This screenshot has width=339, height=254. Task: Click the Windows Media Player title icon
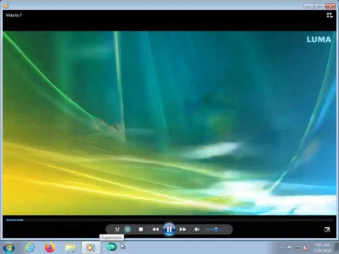pos(6,6)
